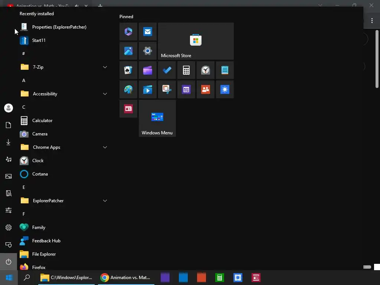Image resolution: width=380 pixels, height=285 pixels.
Task: Open Properties (ExplorerPatcher) from recently installed
Action: click(x=64, y=27)
